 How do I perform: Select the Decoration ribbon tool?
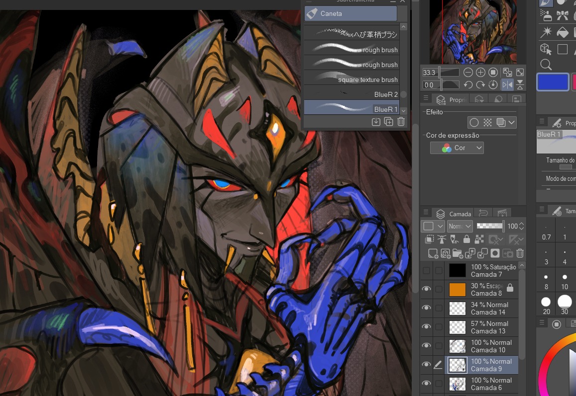tap(563, 15)
